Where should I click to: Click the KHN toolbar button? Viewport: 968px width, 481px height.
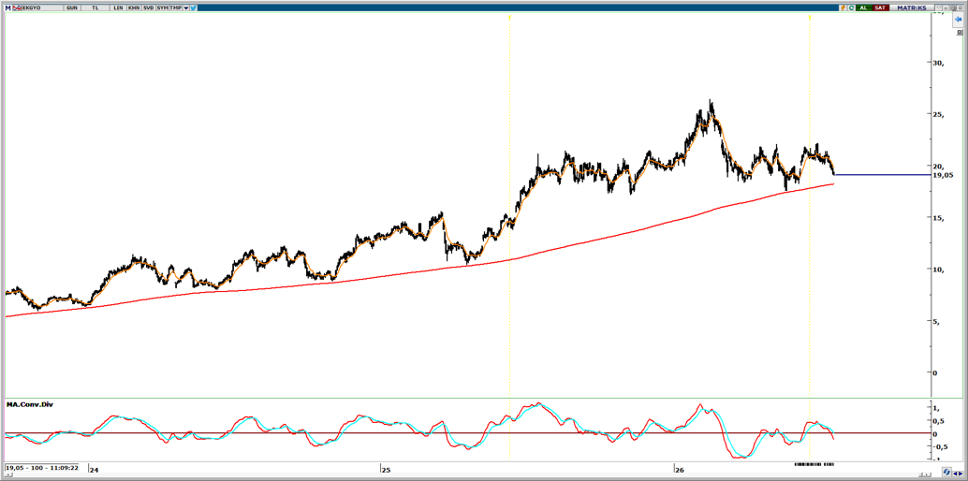pyautogui.click(x=133, y=8)
